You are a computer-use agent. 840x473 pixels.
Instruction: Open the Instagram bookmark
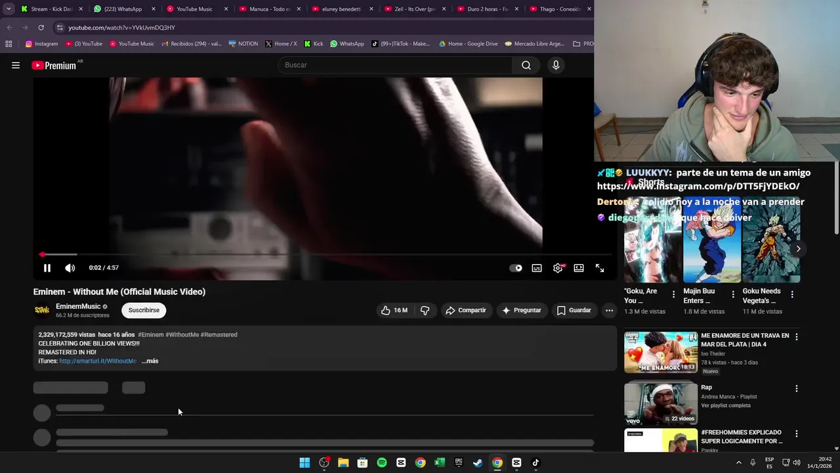[x=41, y=44]
